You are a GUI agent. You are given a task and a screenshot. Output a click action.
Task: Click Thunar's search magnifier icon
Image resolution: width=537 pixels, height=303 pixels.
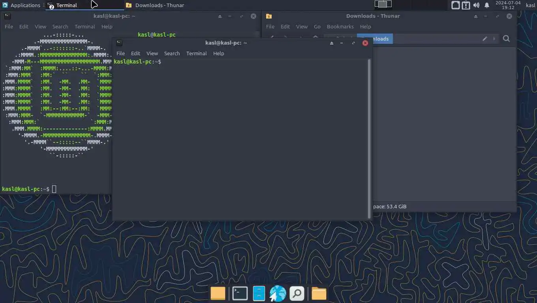coord(506,39)
